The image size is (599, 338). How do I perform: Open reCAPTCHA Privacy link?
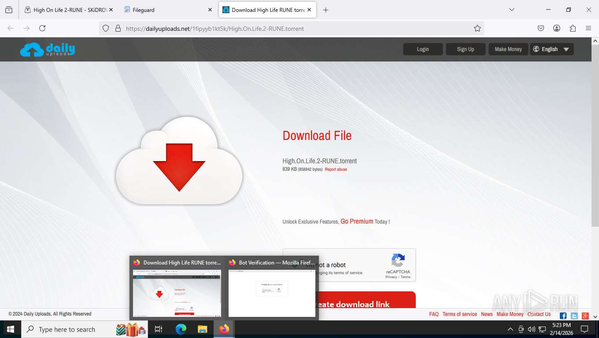(391, 277)
